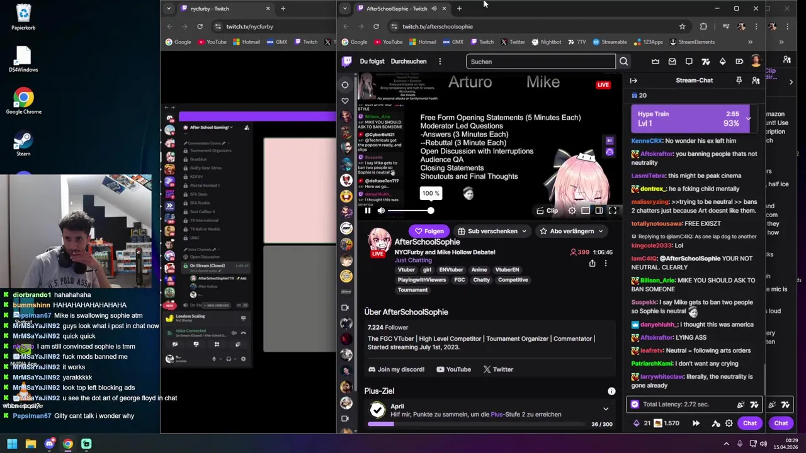The image size is (806, 453).
Task: Open the Windows Start menu
Action: (12, 444)
